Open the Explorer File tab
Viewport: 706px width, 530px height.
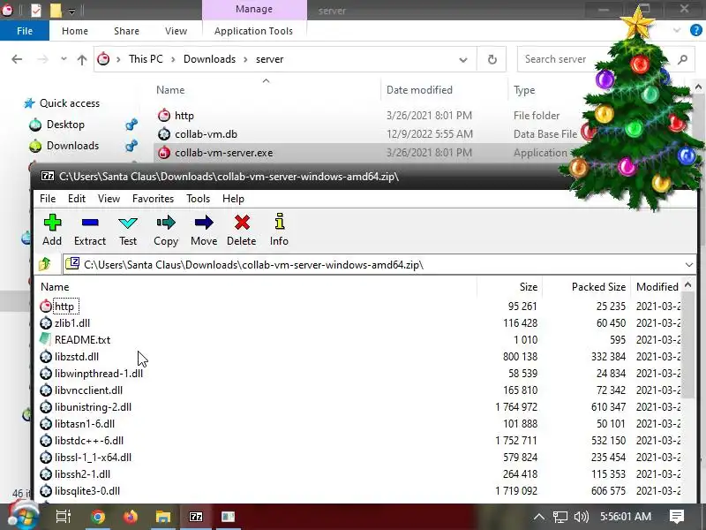25,31
